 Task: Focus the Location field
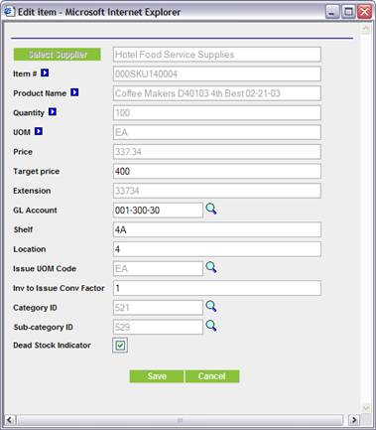coord(217,249)
